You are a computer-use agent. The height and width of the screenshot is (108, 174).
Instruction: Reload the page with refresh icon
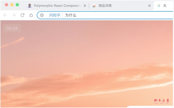click(x=22, y=15)
